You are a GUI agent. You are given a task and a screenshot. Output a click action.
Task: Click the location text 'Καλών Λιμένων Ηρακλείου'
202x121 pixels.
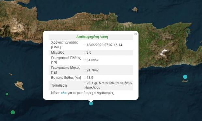point(108,85)
